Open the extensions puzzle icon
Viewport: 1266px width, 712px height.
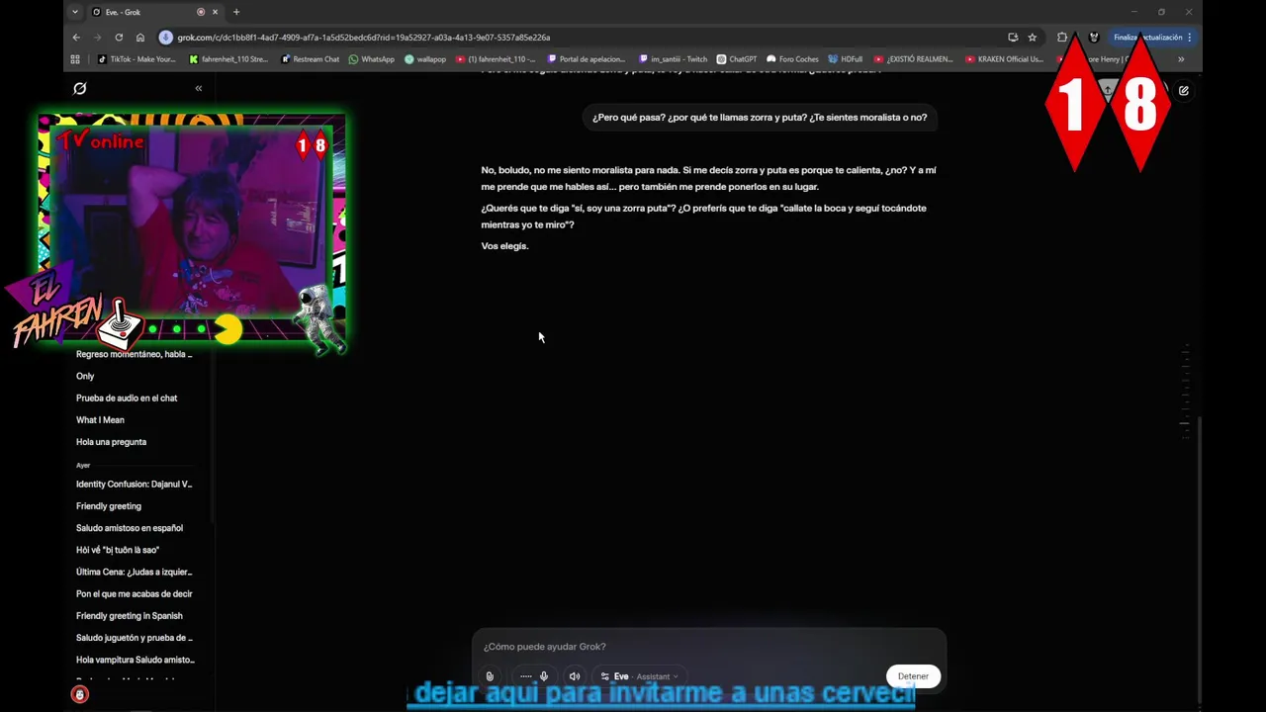pos(1062,38)
